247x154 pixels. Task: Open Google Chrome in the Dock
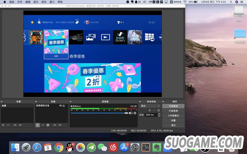click(x=59, y=148)
